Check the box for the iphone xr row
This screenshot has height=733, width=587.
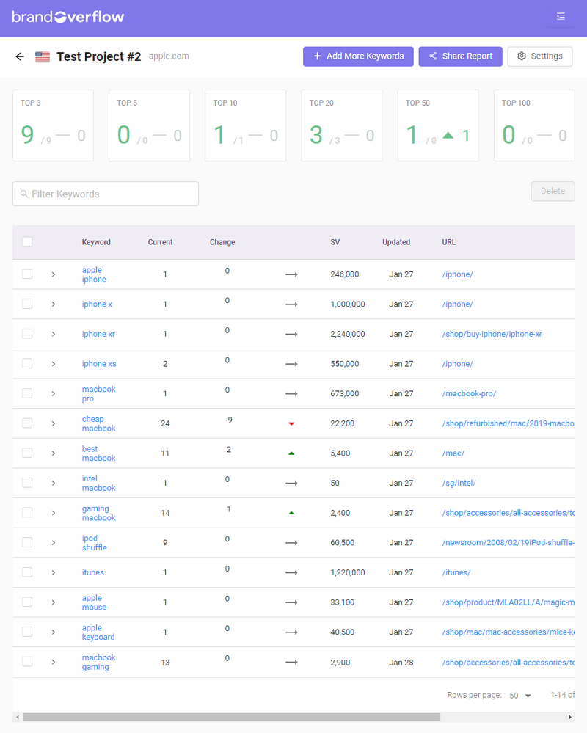click(x=27, y=334)
